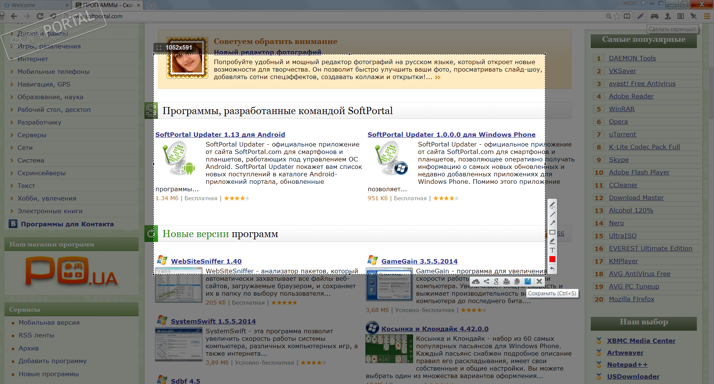The width and height of the screenshot is (714, 384).
Task: Cancel the screenshot selection with the X
Action: 539,281
